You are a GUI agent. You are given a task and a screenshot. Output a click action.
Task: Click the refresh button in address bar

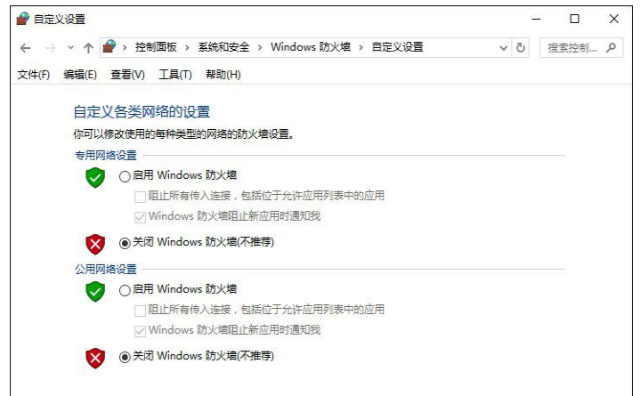[522, 47]
